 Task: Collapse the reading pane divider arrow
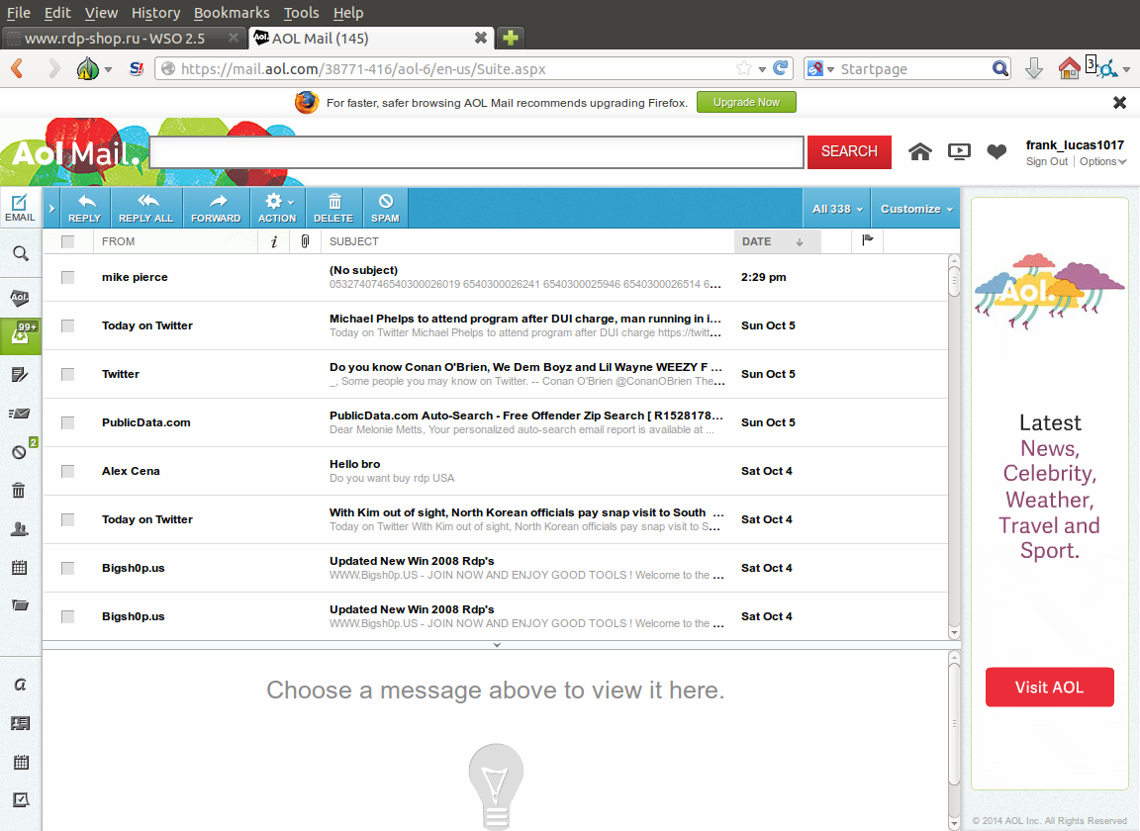[497, 645]
